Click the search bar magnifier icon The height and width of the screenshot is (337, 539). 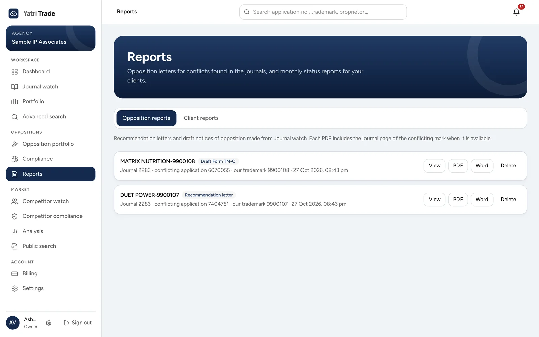pyautogui.click(x=247, y=12)
